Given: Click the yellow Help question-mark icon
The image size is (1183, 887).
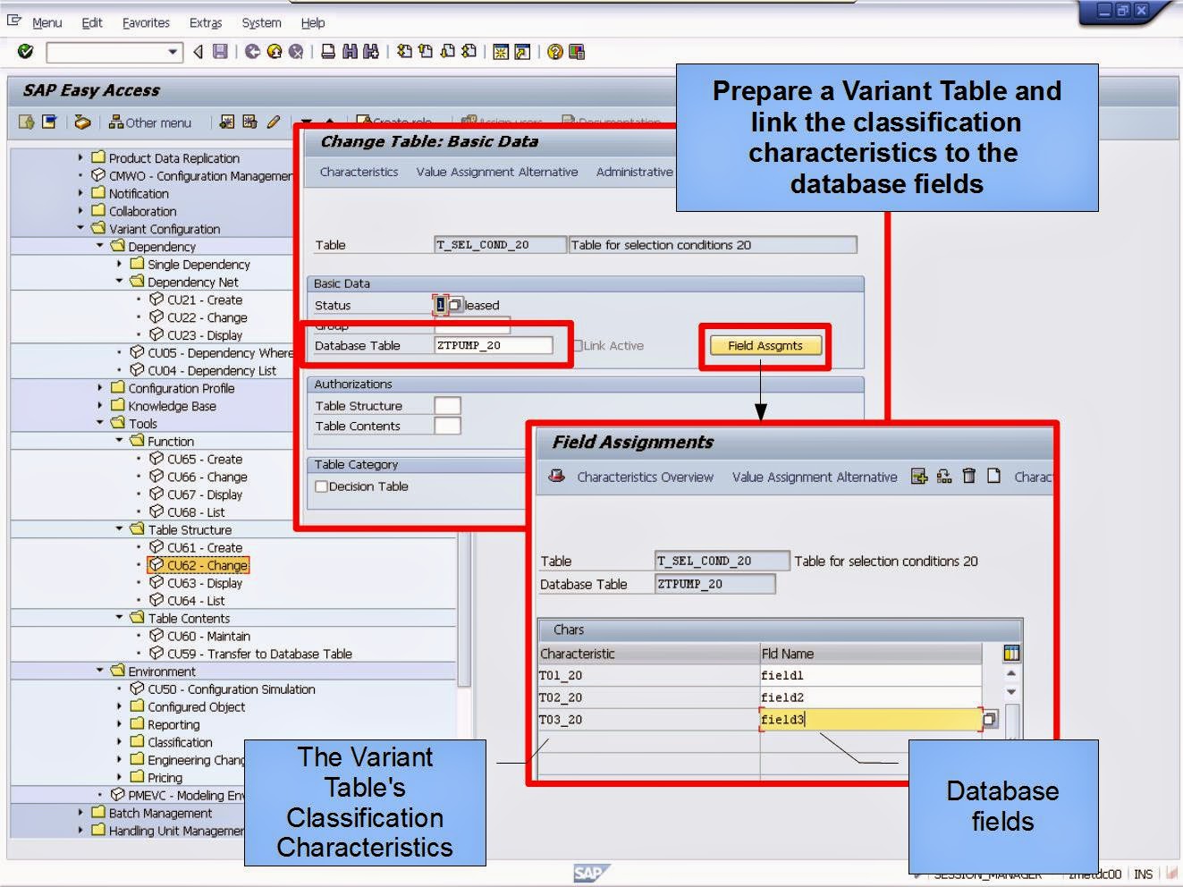Looking at the screenshot, I should [555, 52].
